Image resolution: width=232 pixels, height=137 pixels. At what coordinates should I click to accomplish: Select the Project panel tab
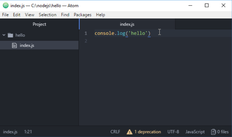(39, 24)
